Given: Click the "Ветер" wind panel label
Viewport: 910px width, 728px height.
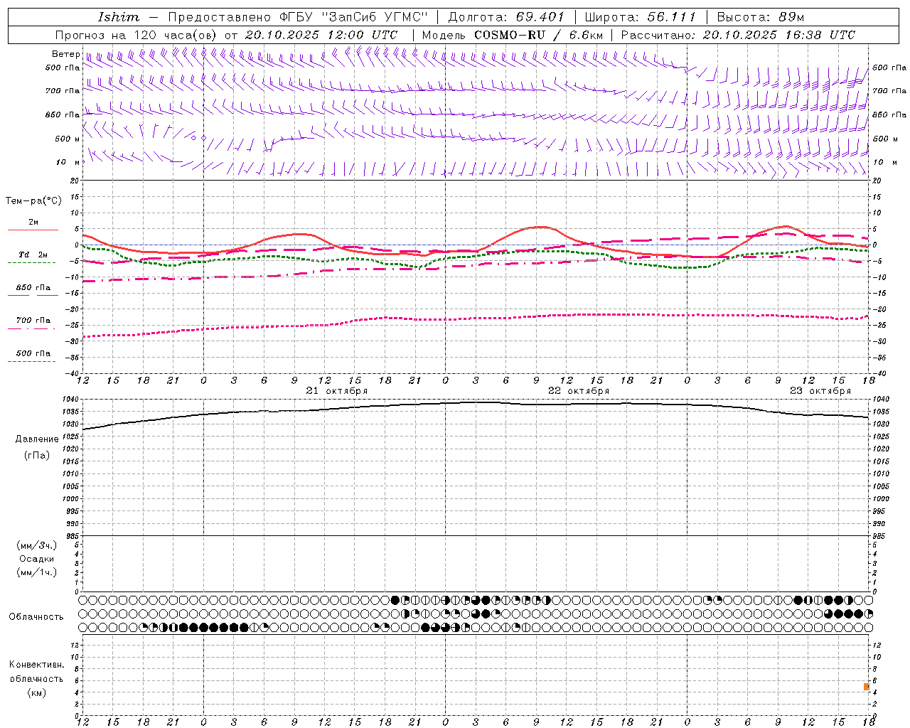Looking at the screenshot, I should (65, 54).
